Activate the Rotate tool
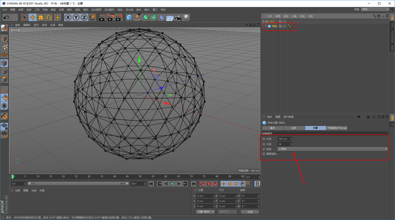 [49, 18]
